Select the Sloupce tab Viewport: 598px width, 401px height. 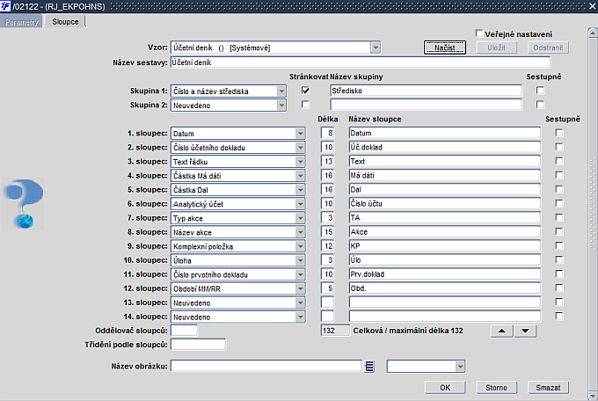coord(65,21)
